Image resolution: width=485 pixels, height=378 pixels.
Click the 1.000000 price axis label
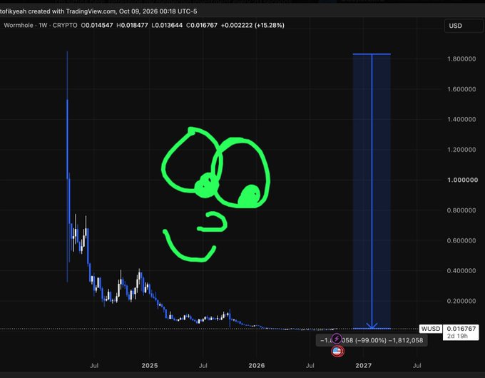click(x=462, y=180)
